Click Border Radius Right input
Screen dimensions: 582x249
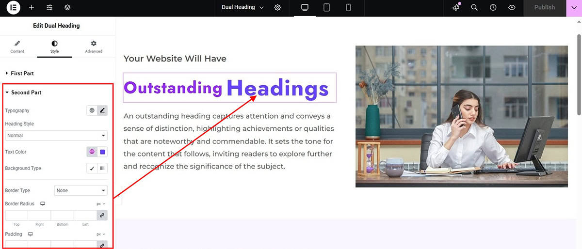click(x=39, y=215)
